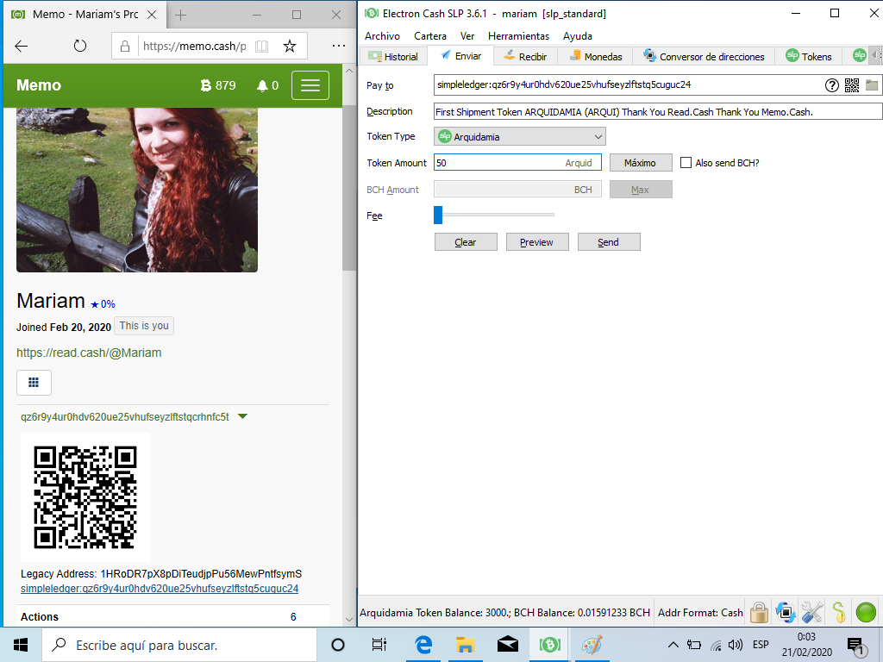Click Mariam's profile photo
Image resolution: width=883 pixels, height=662 pixels.
137,190
